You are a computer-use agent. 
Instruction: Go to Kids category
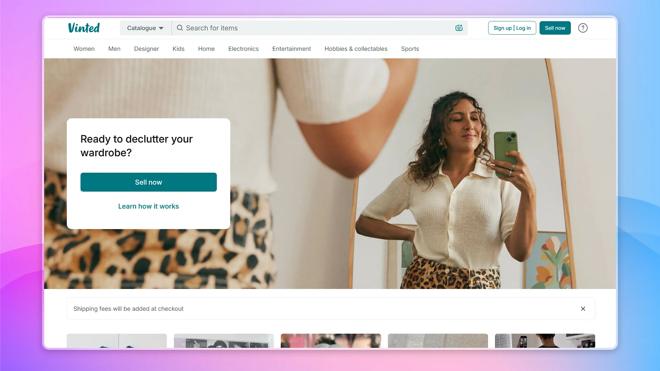click(179, 49)
